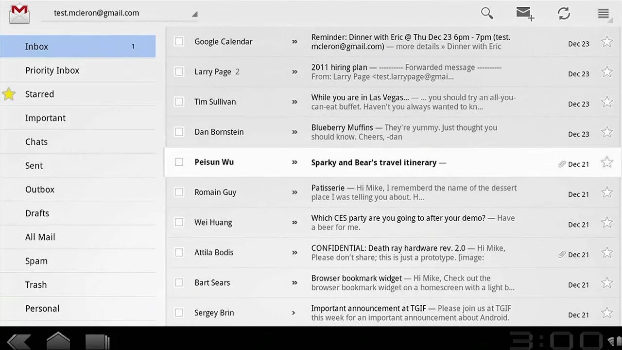Viewport: 622px width, 350px height.
Task: Open 'Which CES party are you going to' email
Action: 394,223
